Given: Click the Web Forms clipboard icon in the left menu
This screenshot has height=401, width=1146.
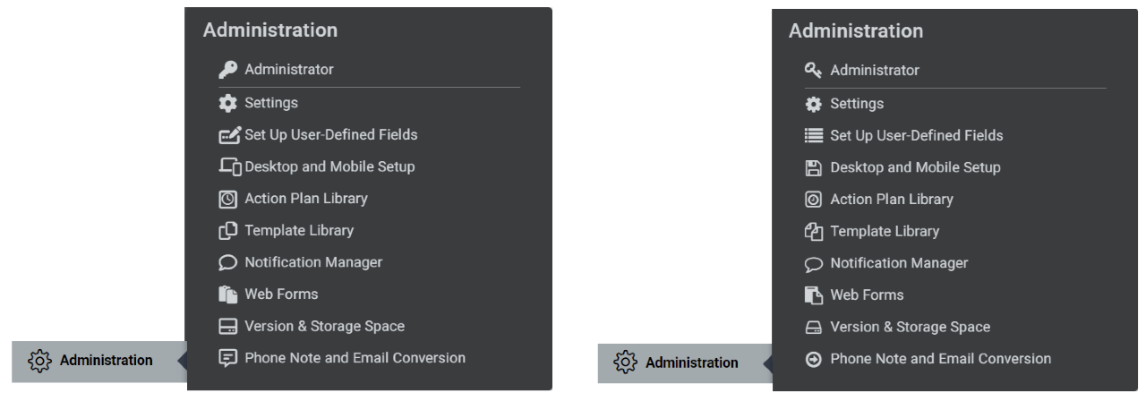Looking at the screenshot, I should [x=228, y=294].
